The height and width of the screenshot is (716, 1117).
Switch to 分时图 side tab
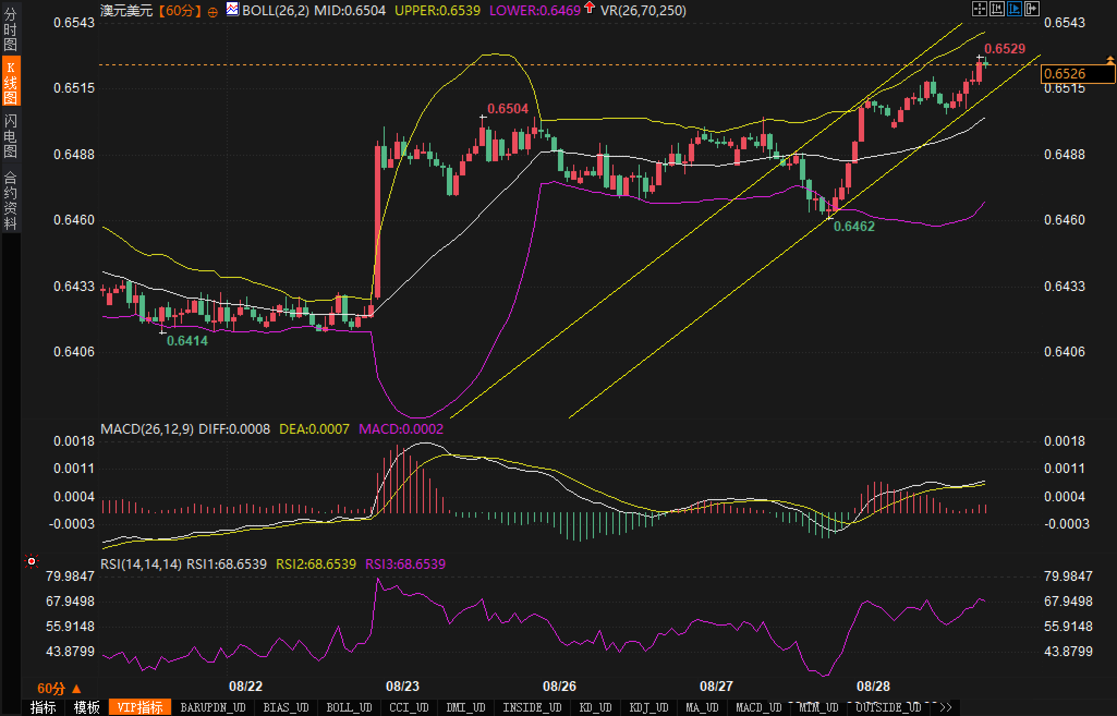coord(10,29)
